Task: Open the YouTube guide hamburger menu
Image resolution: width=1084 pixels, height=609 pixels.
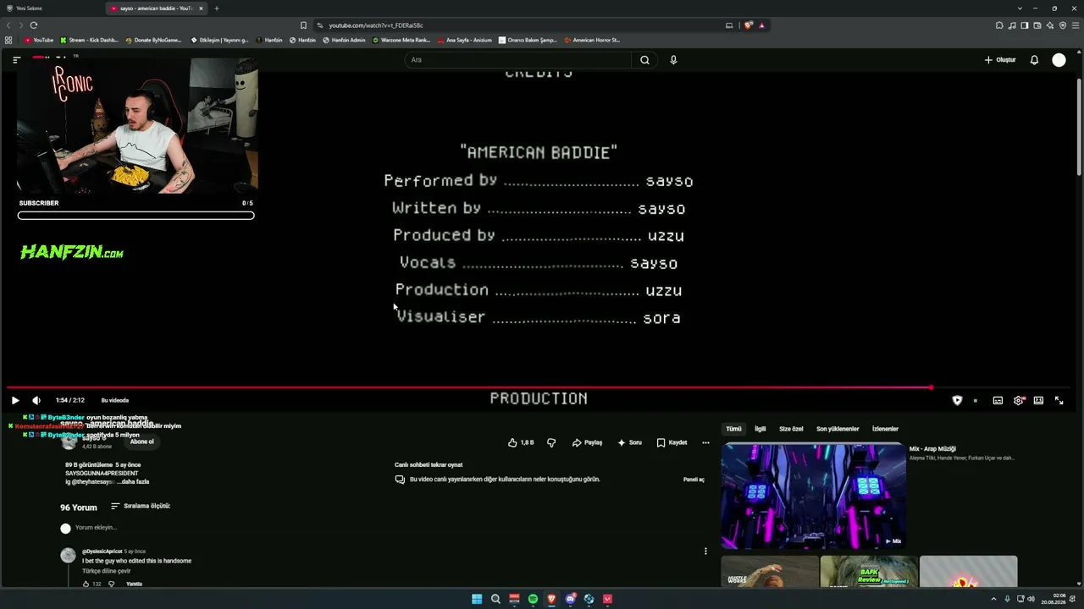Action: tap(16, 60)
